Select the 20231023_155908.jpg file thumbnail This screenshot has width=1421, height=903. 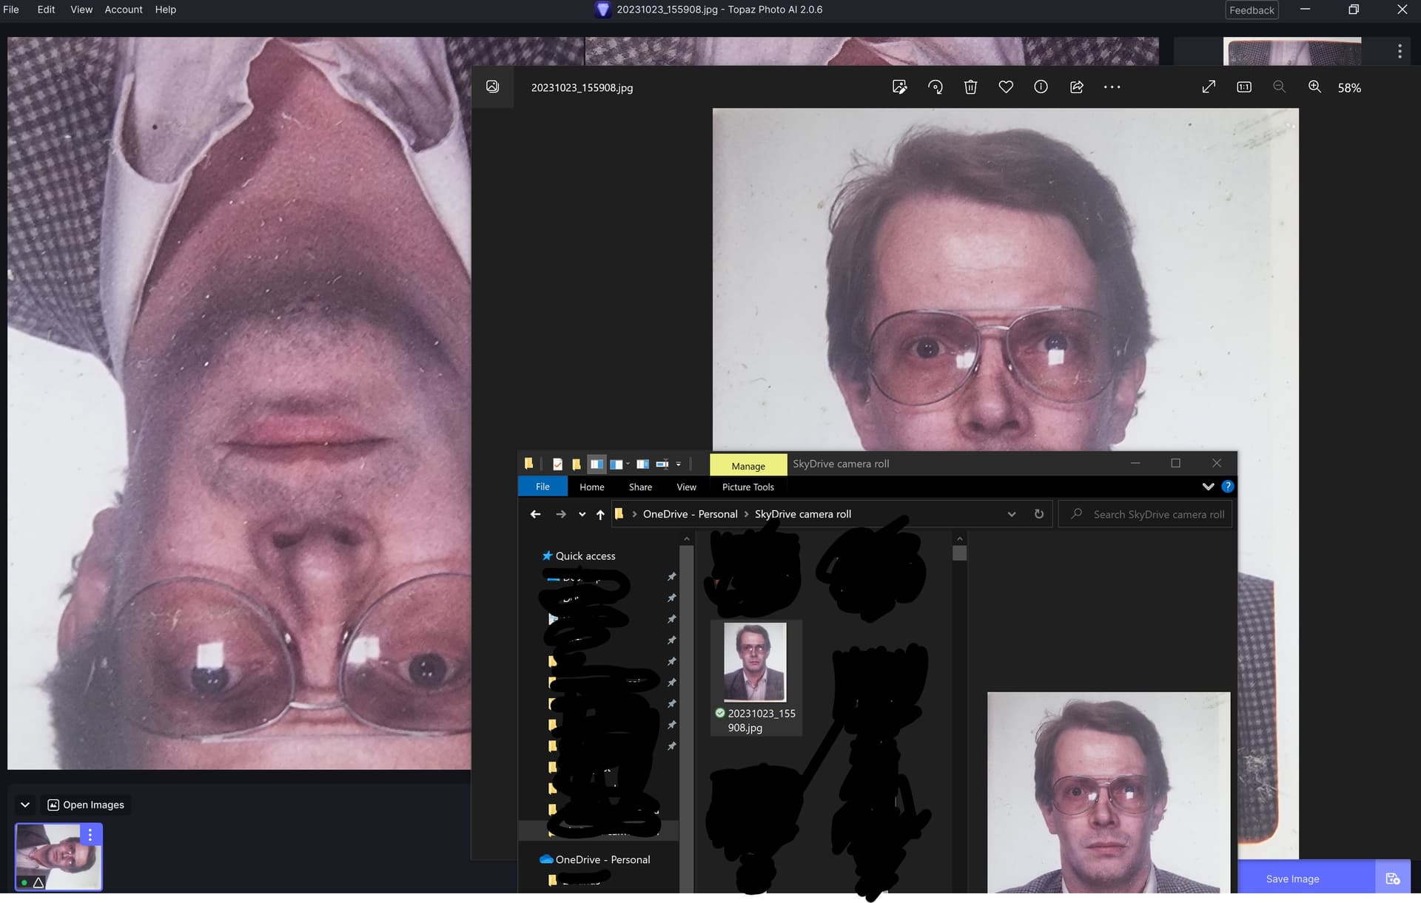(x=755, y=663)
